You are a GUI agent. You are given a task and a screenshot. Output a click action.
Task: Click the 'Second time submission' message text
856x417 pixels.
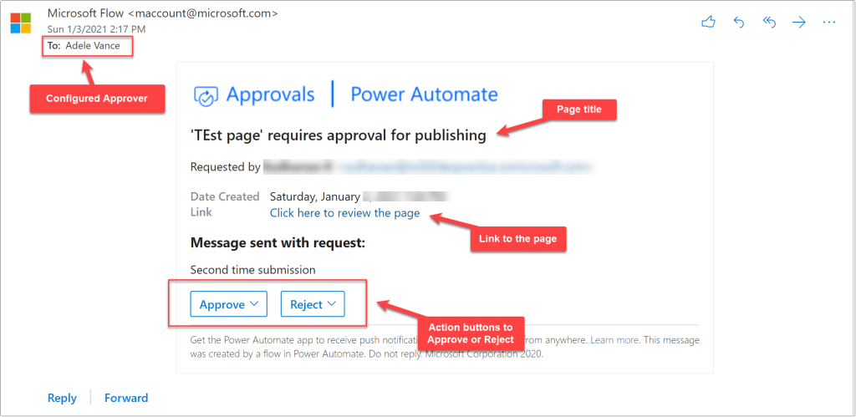(x=252, y=270)
